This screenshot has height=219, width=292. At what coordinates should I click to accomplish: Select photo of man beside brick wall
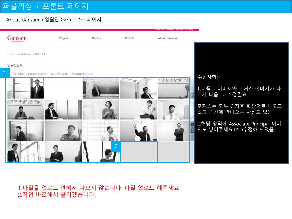click(101, 88)
